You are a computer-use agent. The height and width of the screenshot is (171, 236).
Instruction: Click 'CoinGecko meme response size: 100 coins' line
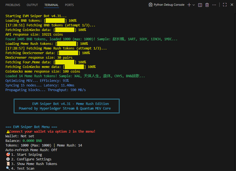click(x=43, y=72)
